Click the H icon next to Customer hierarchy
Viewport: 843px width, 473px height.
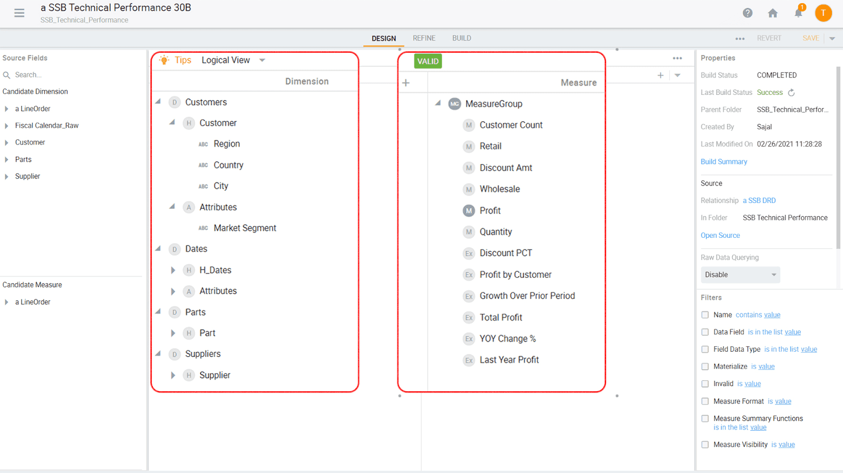tap(189, 123)
